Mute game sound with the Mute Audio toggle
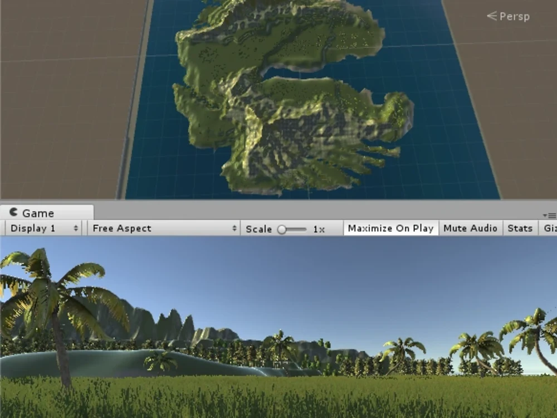557x418 pixels. click(470, 228)
